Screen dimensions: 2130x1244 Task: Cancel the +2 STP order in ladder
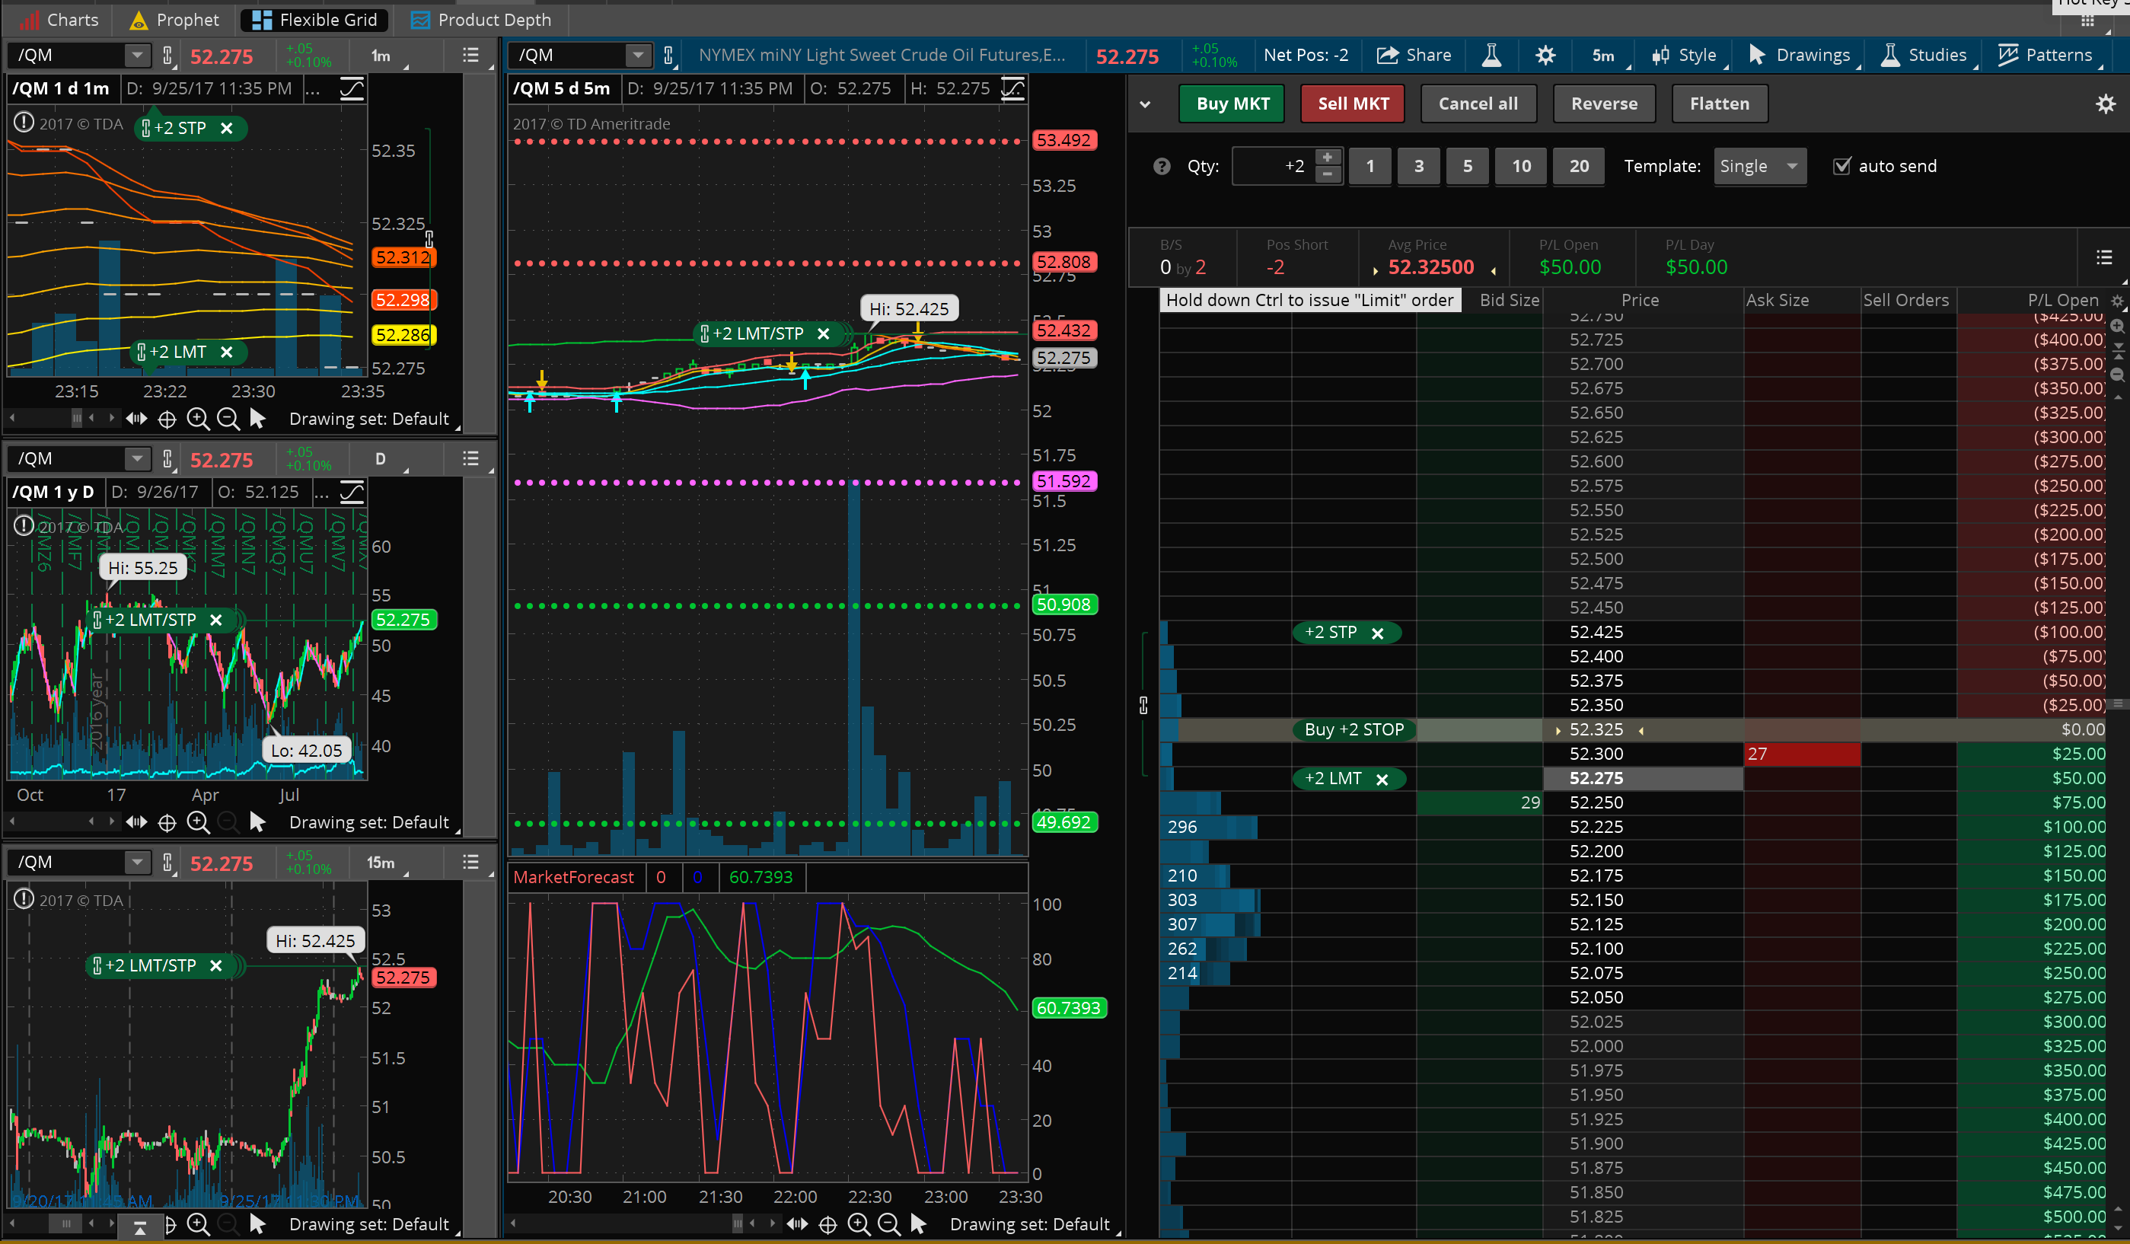pos(1377,634)
